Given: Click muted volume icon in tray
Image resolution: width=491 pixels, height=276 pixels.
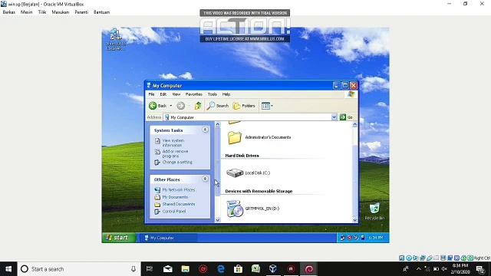Looking at the screenshot, I should click(x=444, y=269).
